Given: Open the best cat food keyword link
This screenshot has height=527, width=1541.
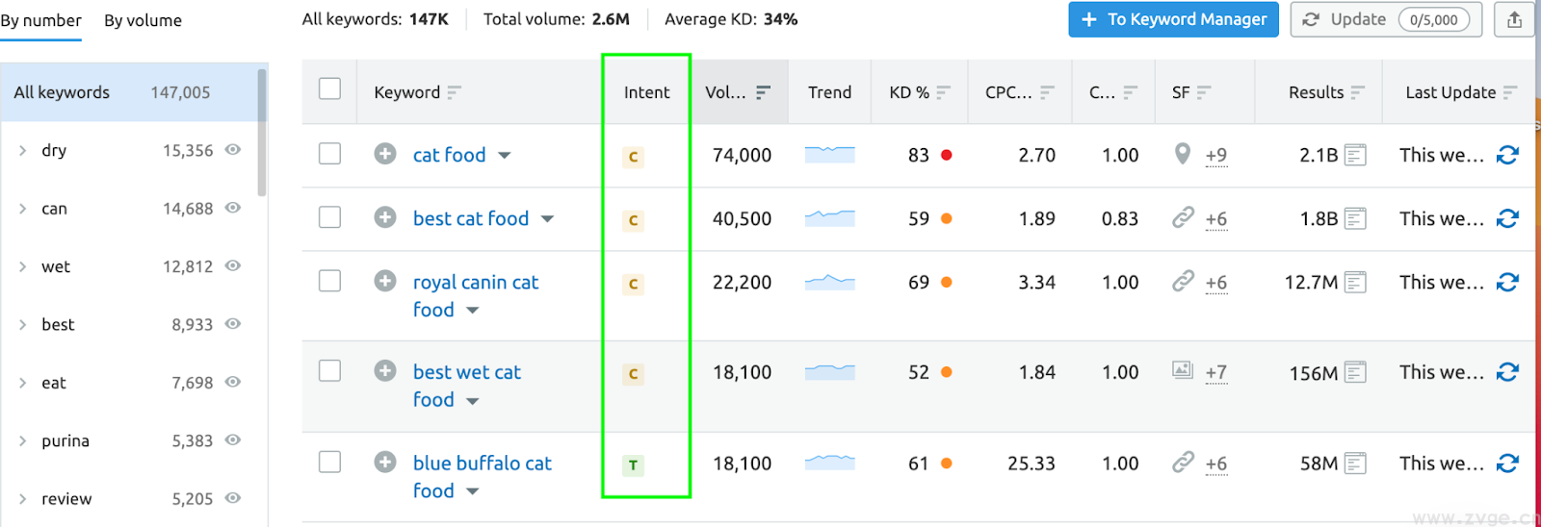Looking at the screenshot, I should [x=470, y=218].
